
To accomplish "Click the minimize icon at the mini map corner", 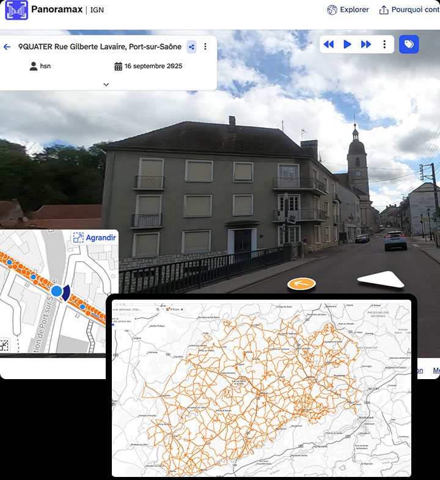I will click(4, 345).
